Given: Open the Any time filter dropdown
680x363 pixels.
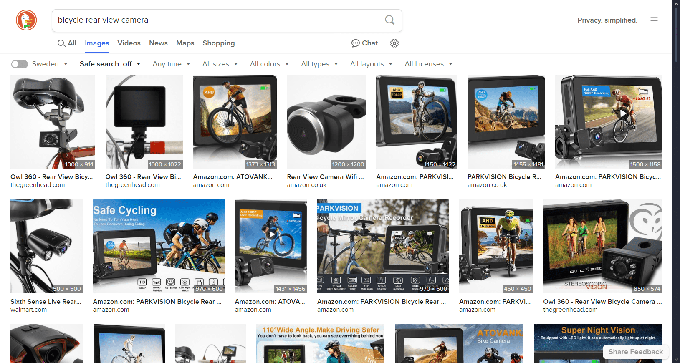Looking at the screenshot, I should 171,64.
